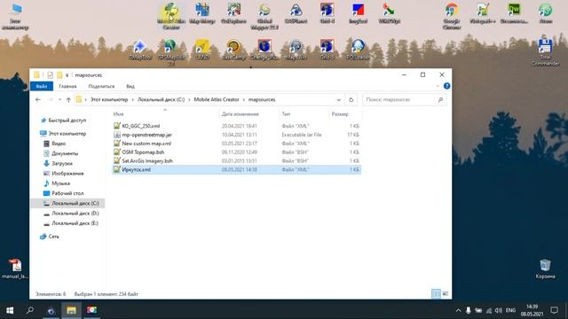The width and height of the screenshot is (568, 319).
Task: Open Explorer help via the question mark icon
Action: point(446,86)
